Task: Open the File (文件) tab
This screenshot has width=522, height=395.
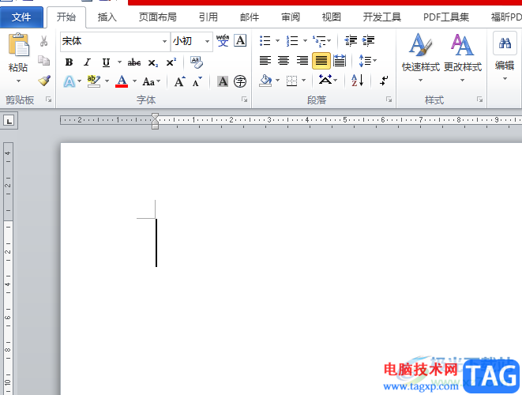Action: click(x=21, y=17)
